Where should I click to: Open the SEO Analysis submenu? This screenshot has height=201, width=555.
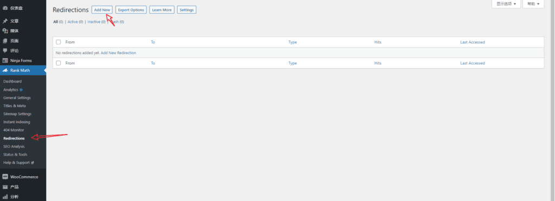14,146
